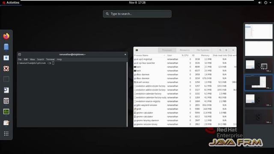Launch Firefox from the dash

pos(6,36)
